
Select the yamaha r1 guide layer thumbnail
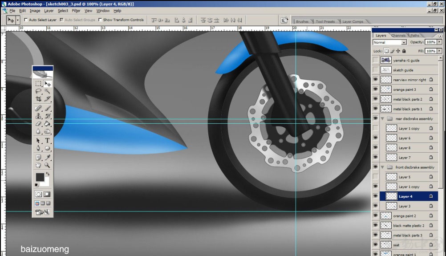[x=386, y=60]
